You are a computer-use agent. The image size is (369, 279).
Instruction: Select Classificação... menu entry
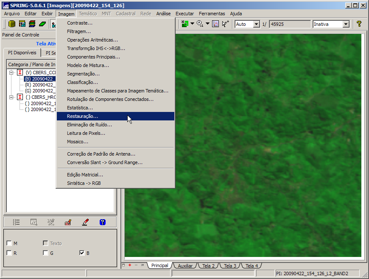tap(82, 82)
